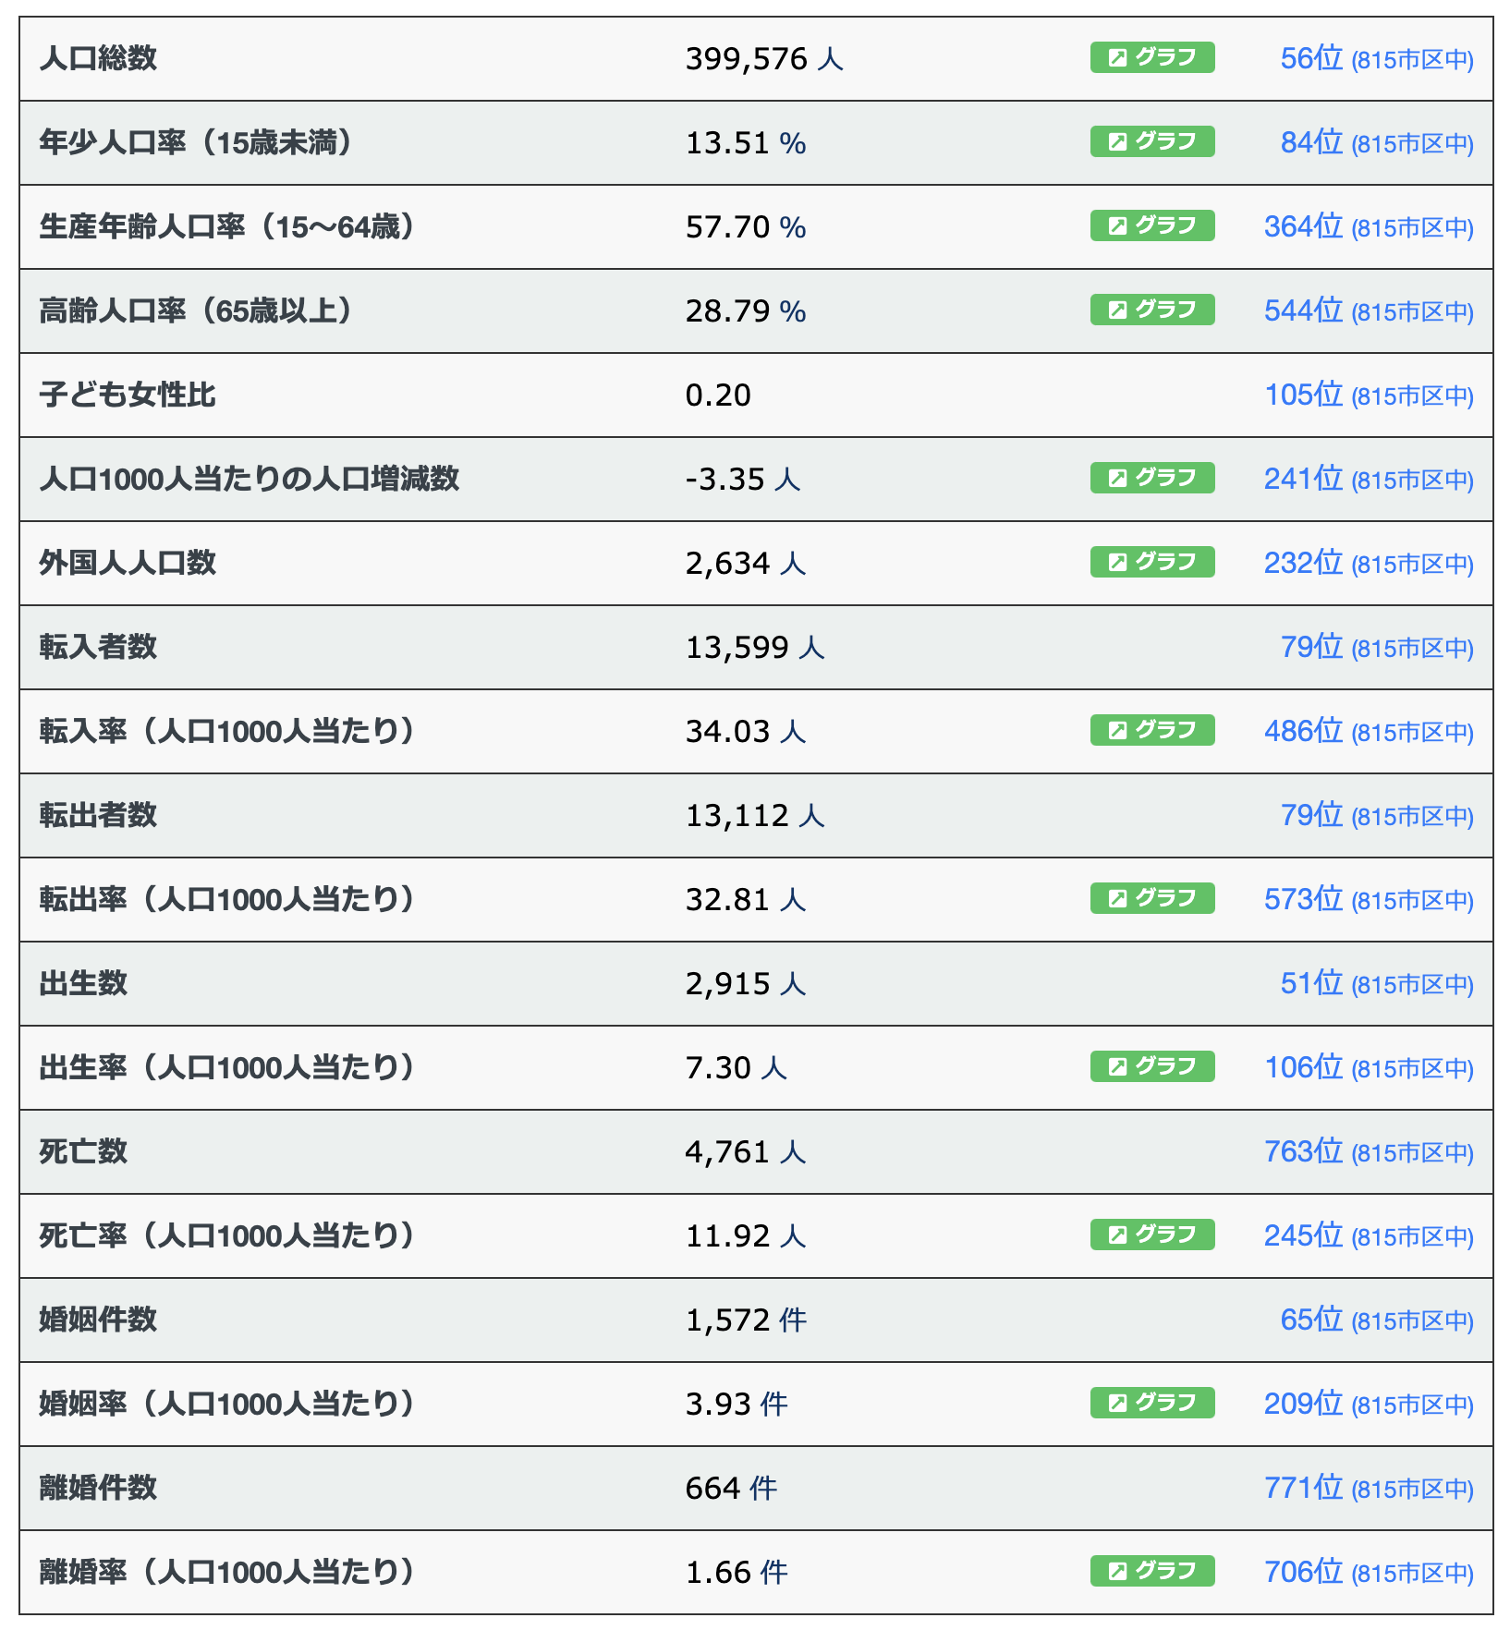This screenshot has width=1510, height=1630.
Task: Open 高齢人口率 graph button
Action: tap(1151, 310)
